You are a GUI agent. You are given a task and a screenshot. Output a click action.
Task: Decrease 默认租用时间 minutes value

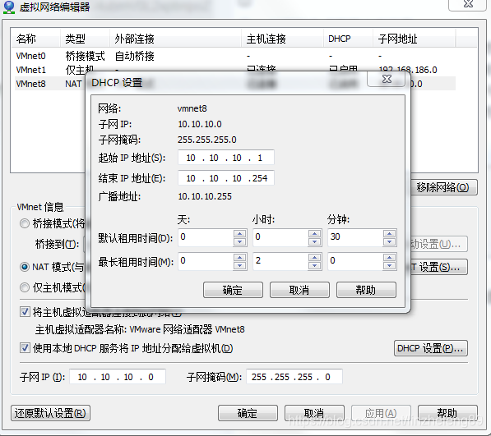[x=389, y=241]
